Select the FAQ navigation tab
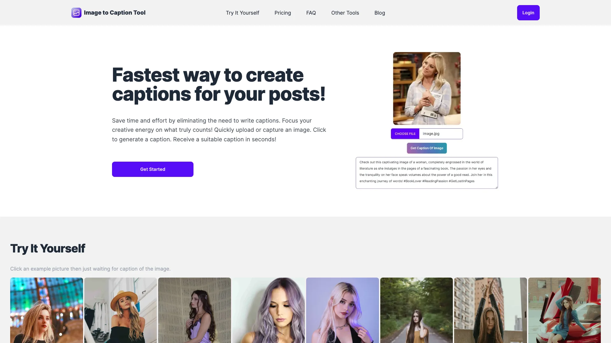The width and height of the screenshot is (611, 343). click(x=311, y=13)
